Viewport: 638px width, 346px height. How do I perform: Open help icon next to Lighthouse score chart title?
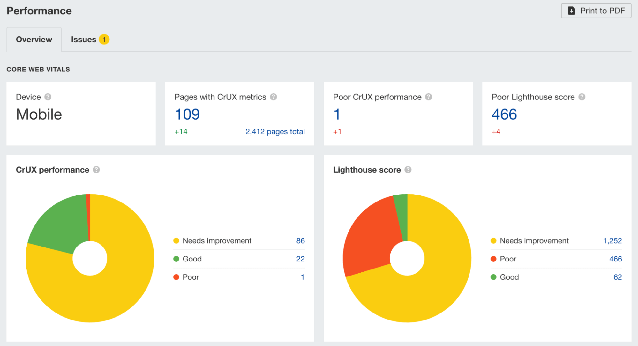pyautogui.click(x=408, y=170)
